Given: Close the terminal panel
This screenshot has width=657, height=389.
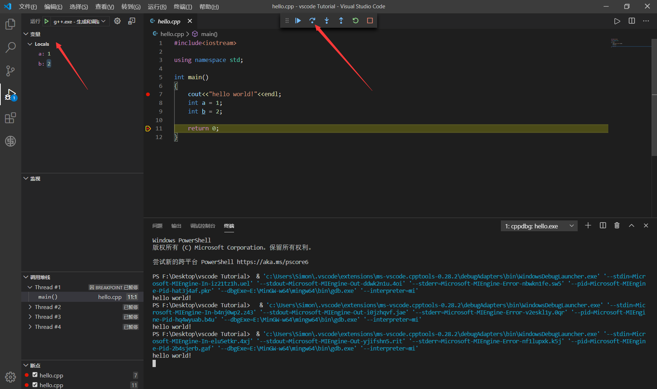Looking at the screenshot, I should click(646, 225).
